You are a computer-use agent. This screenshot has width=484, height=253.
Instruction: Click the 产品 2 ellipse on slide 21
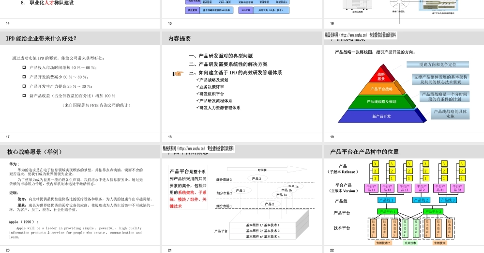(270, 204)
